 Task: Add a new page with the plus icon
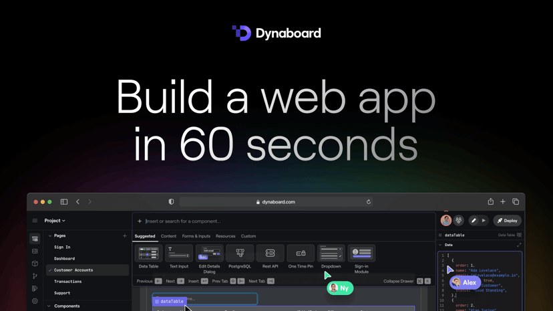click(124, 236)
